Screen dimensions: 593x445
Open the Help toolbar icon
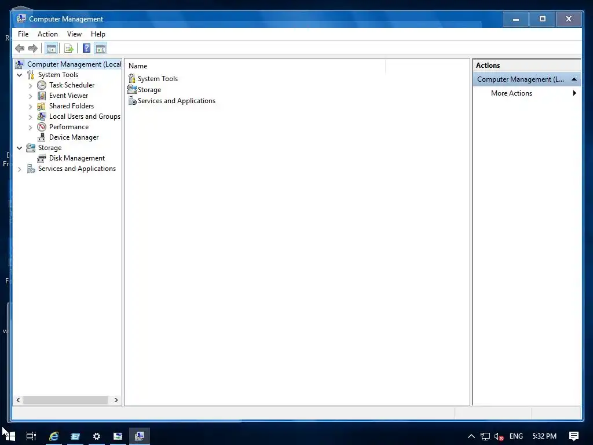(87, 49)
